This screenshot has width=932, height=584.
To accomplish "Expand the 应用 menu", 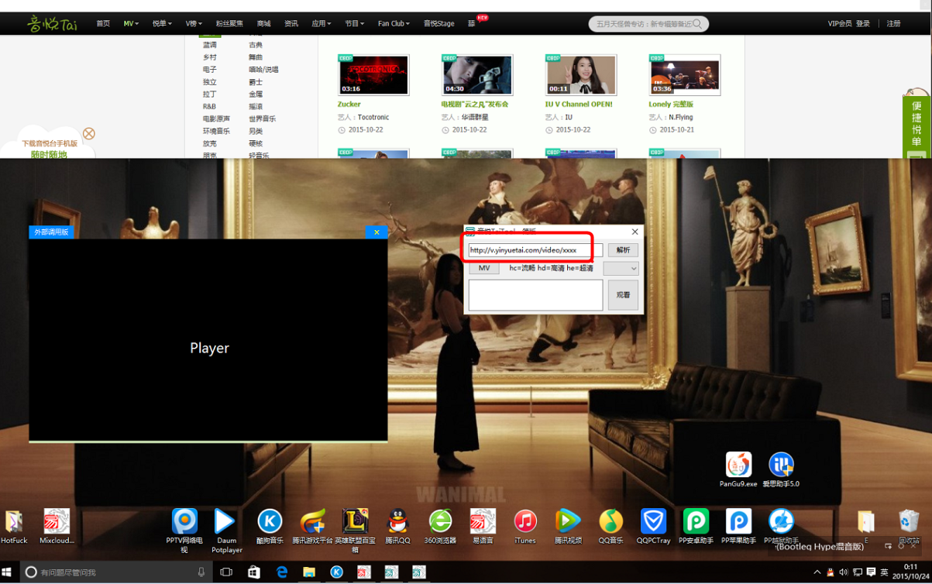I will pyautogui.click(x=321, y=24).
